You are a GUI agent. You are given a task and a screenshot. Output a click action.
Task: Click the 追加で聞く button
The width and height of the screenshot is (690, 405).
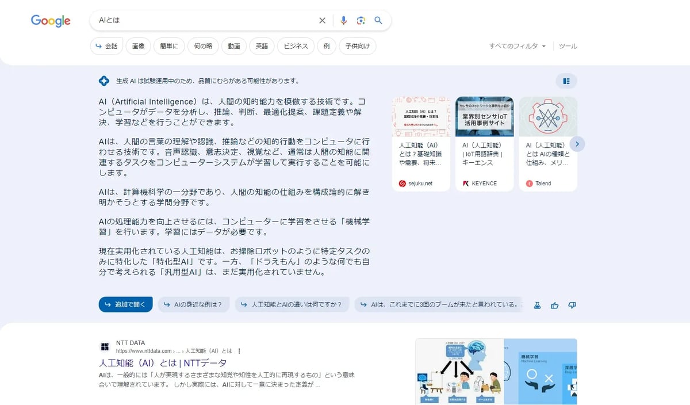click(125, 304)
